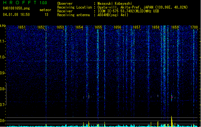Click the Receiving antenna label
The image size is (201, 127).
[73, 15]
